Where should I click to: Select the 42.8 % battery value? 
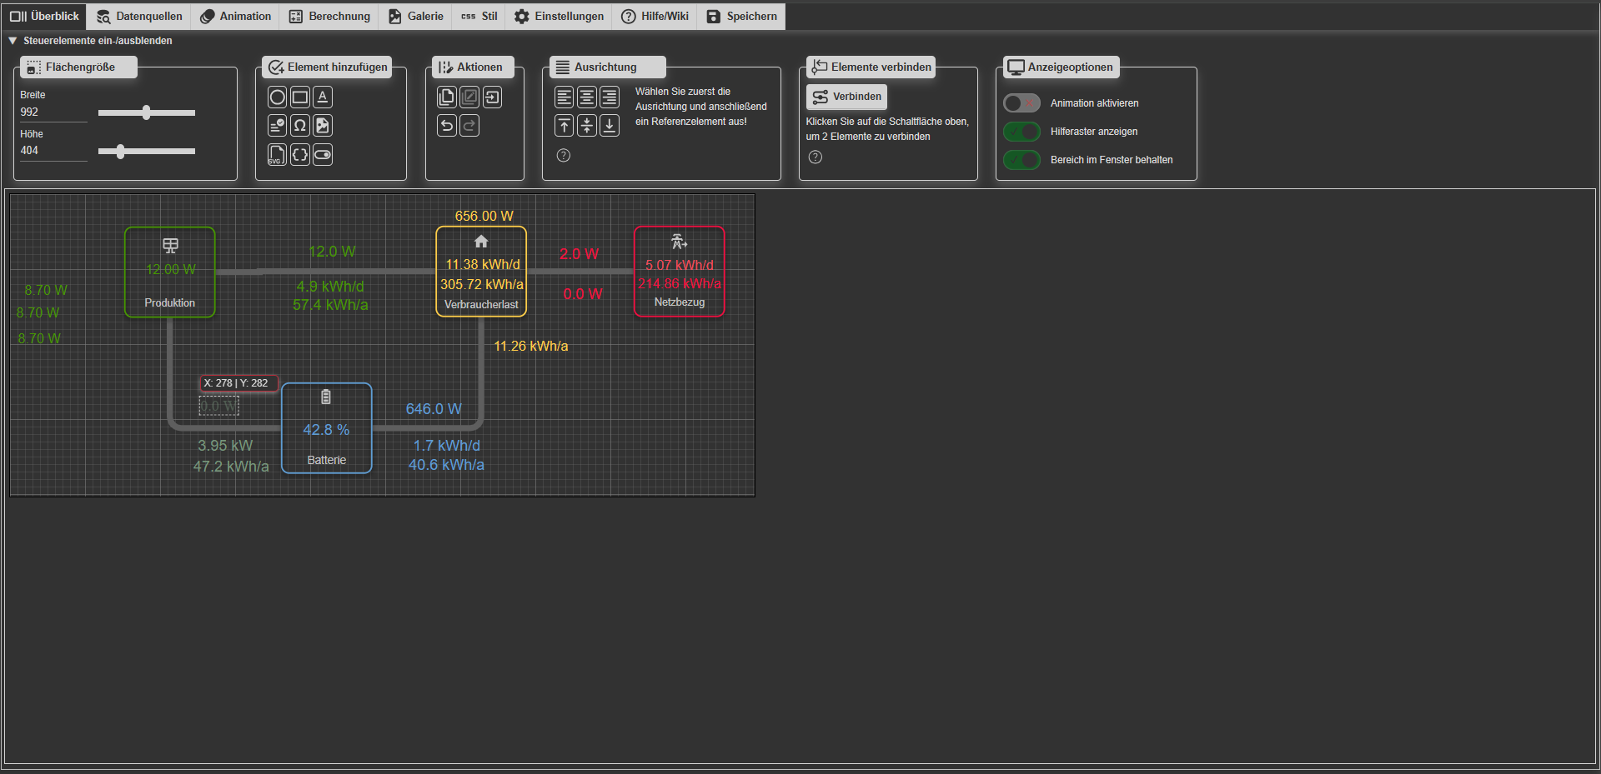(326, 430)
